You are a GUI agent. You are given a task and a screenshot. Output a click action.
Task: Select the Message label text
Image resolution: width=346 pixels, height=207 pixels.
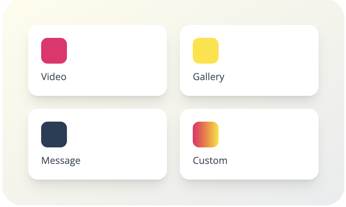pyautogui.click(x=61, y=160)
